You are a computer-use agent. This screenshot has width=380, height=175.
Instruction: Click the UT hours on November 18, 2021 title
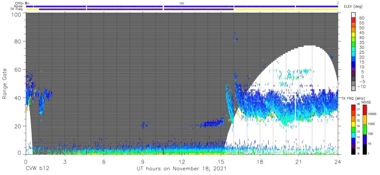182,169
